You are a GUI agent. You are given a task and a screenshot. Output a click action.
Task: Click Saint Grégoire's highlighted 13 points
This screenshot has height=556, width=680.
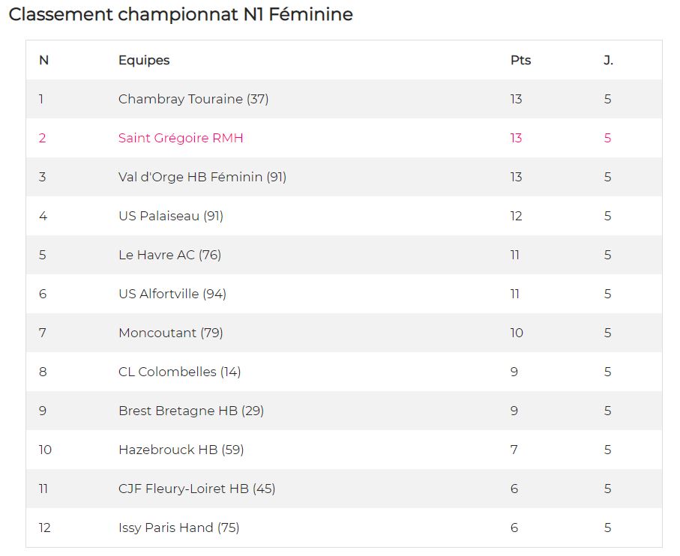tap(516, 138)
